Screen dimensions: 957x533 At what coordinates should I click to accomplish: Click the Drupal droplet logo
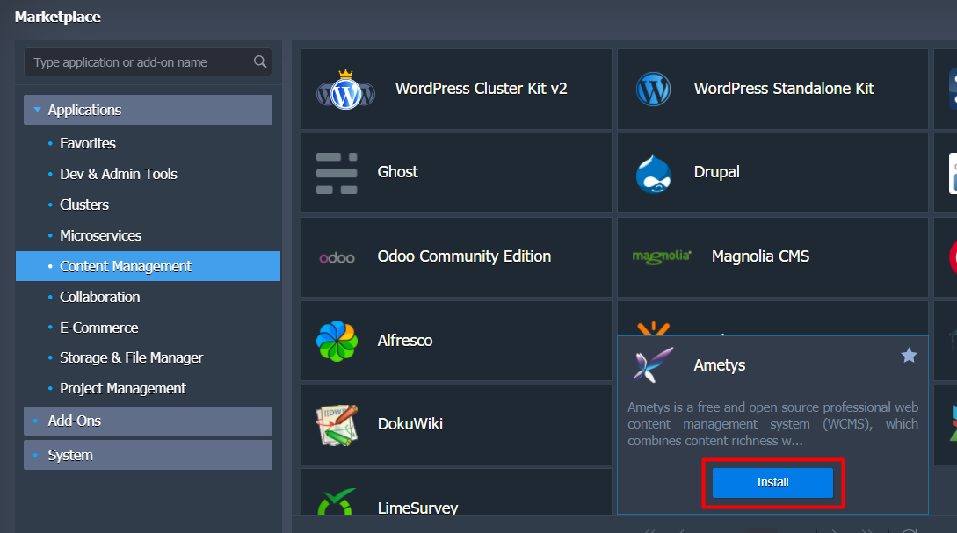(x=654, y=174)
